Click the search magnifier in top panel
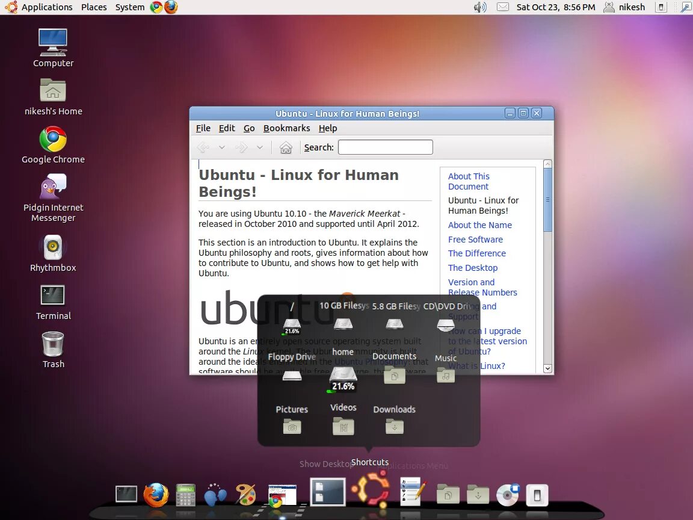The height and width of the screenshot is (520, 693). point(685,7)
